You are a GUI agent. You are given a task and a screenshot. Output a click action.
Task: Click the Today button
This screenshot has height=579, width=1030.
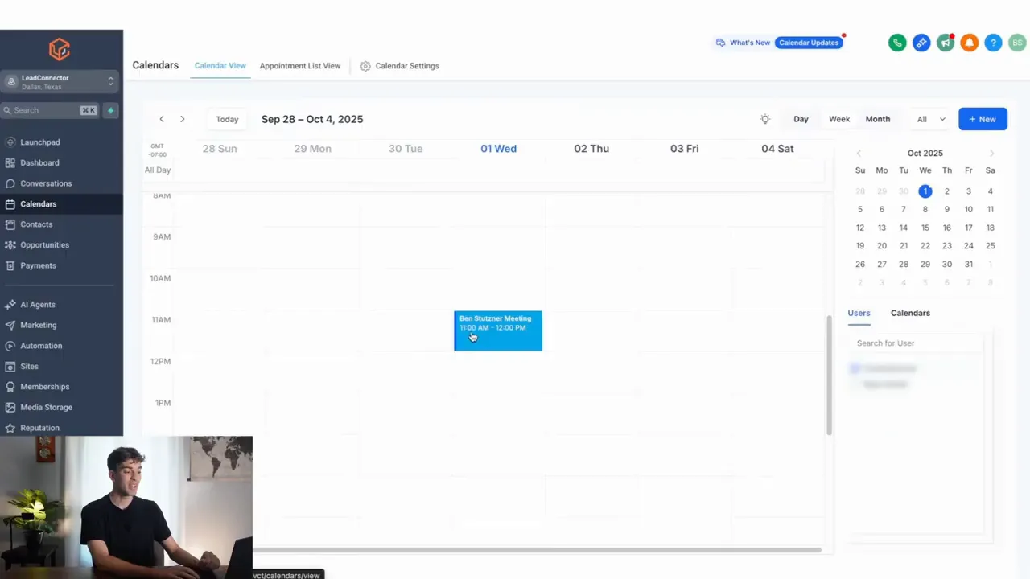(227, 119)
